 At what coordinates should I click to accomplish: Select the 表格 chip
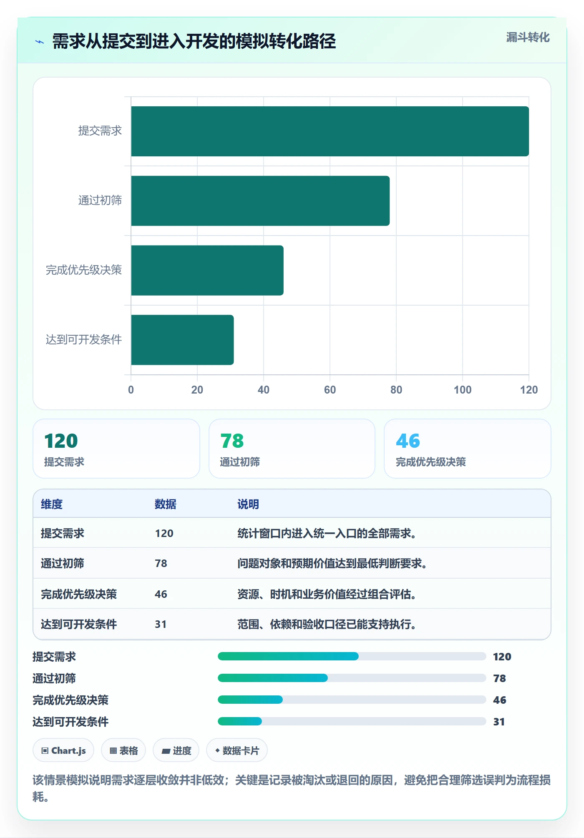(x=123, y=750)
